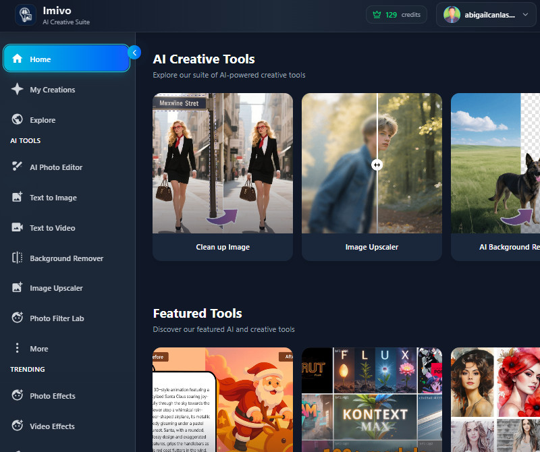Image resolution: width=540 pixels, height=452 pixels.
Task: Open the Background Remover label in sidebar
Action: [x=66, y=258]
